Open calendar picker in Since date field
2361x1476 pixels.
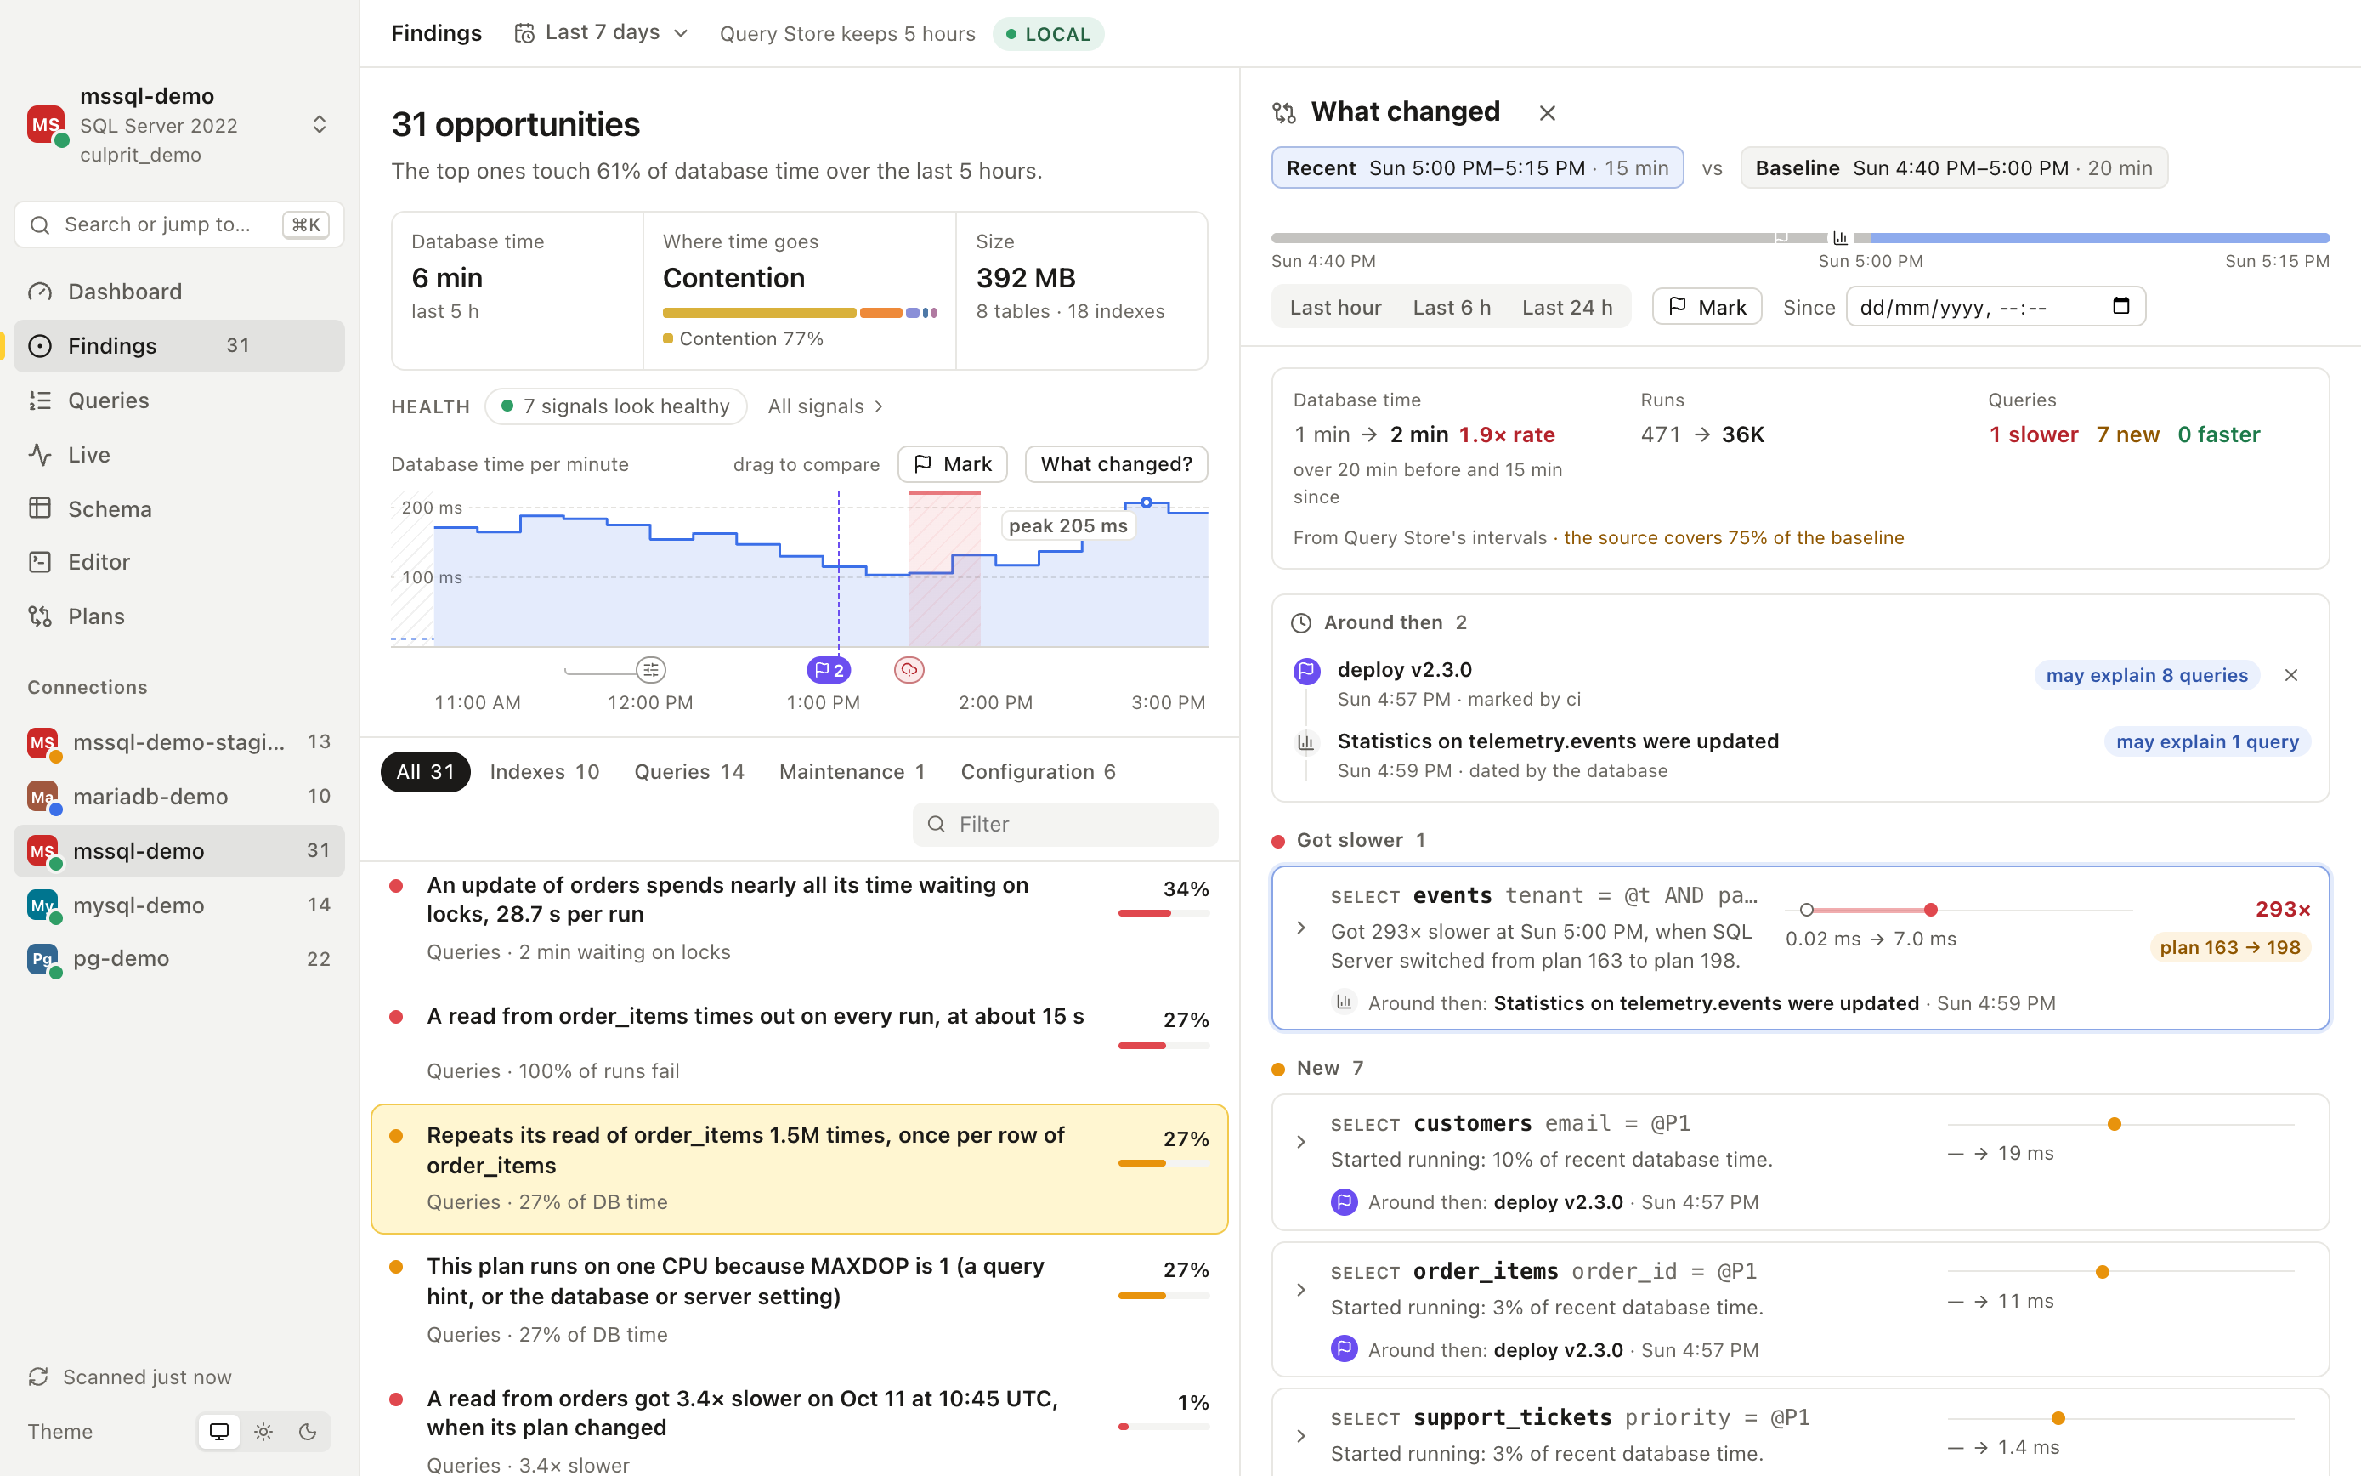pos(2120,307)
